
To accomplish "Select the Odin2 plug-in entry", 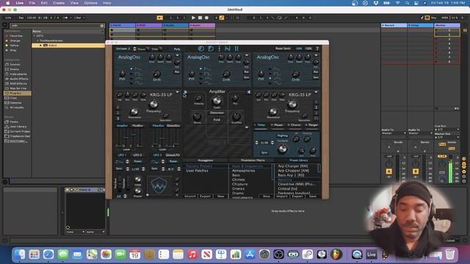I will [68, 45].
